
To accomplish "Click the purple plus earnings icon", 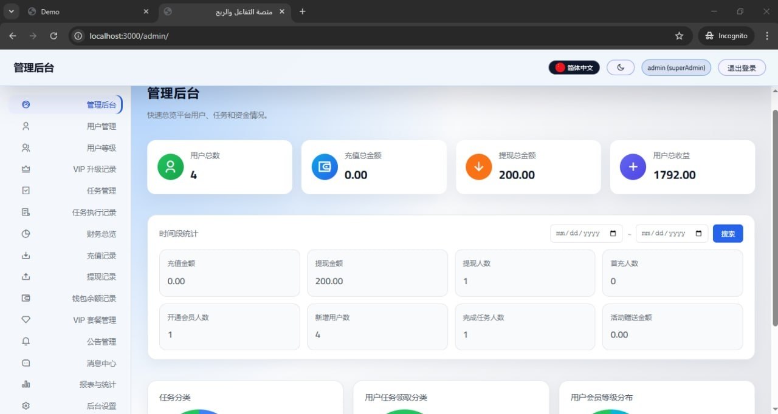I will point(633,167).
